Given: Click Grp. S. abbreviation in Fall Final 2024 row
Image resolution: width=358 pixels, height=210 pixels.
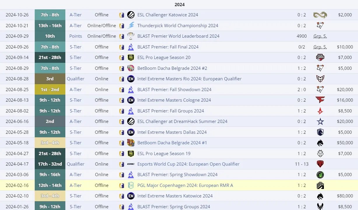Looking at the screenshot, I should (320, 47).
